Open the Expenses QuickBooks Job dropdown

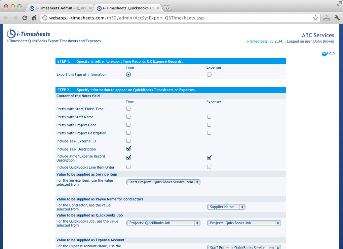[x=244, y=223]
